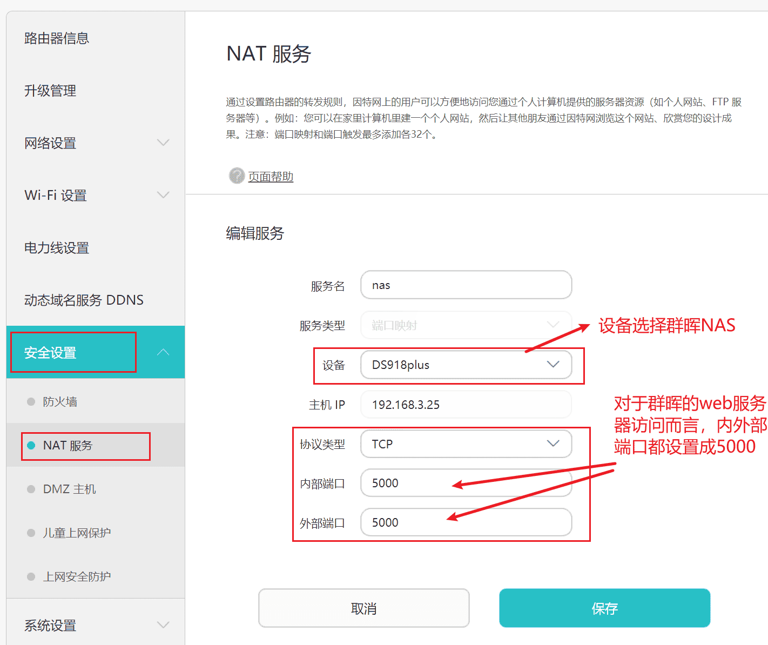This screenshot has width=768, height=645.
Task: Open the 设备 dropdown showing DS918plus
Action: [466, 365]
